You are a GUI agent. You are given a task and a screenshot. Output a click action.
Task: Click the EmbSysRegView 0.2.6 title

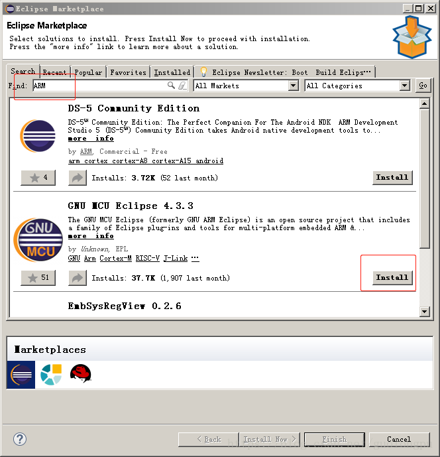pyautogui.click(x=125, y=306)
